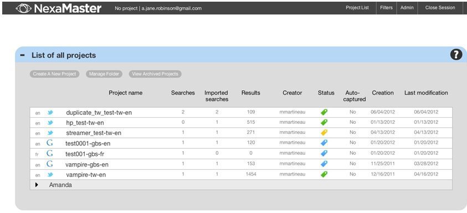Click creation date 11/25/2011

(383, 164)
